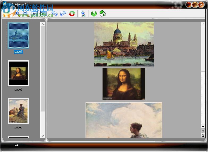This screenshot has width=208, height=152.
Task: Select the Mona Lisa page2 thumbnail
Action: pos(18,73)
